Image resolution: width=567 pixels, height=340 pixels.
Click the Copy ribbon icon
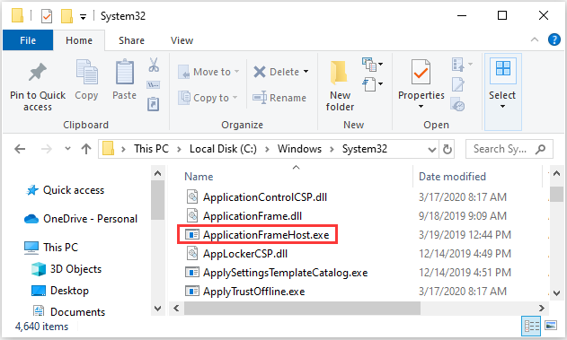click(86, 73)
